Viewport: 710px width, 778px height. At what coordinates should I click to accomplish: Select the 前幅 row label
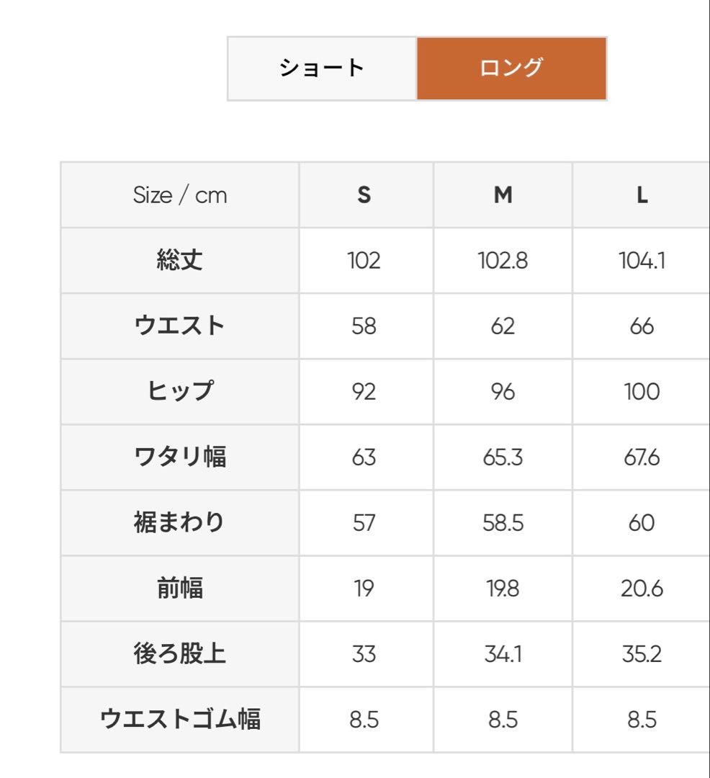(x=179, y=588)
